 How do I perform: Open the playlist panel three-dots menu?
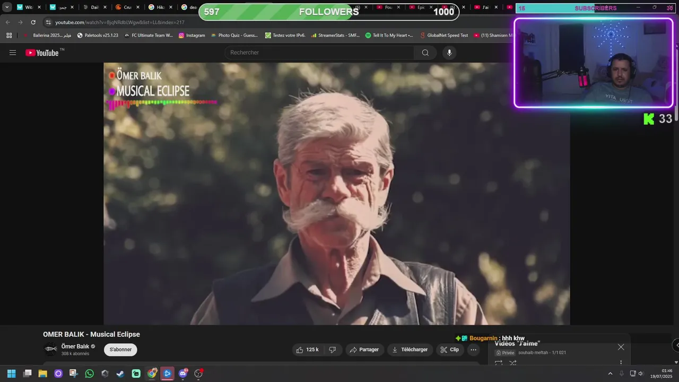pyautogui.click(x=621, y=363)
